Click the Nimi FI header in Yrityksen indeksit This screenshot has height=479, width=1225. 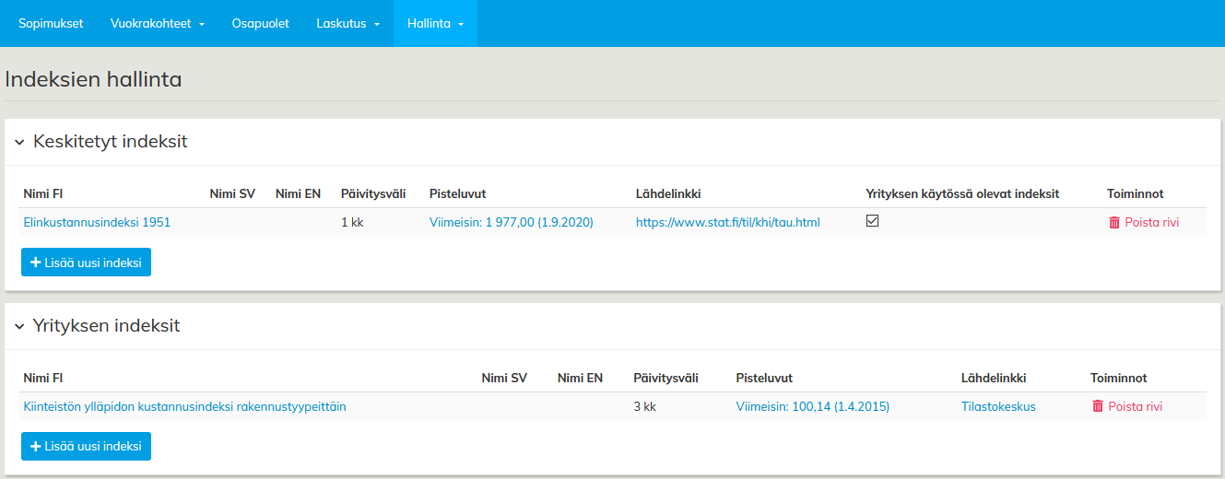point(42,378)
